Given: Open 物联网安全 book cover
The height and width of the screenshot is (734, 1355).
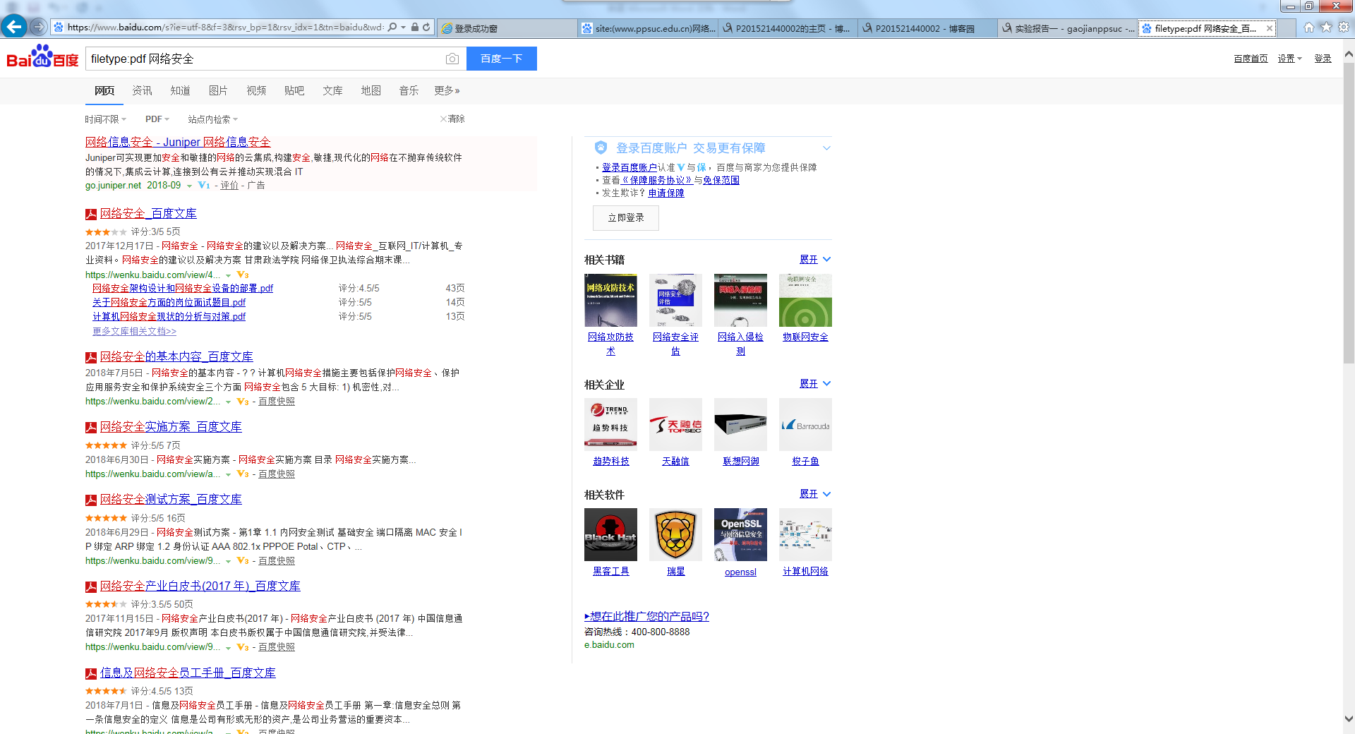Looking at the screenshot, I should [x=805, y=300].
